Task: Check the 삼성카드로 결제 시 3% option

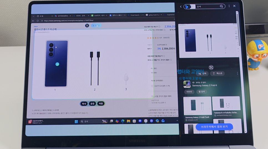Action: tap(152, 86)
